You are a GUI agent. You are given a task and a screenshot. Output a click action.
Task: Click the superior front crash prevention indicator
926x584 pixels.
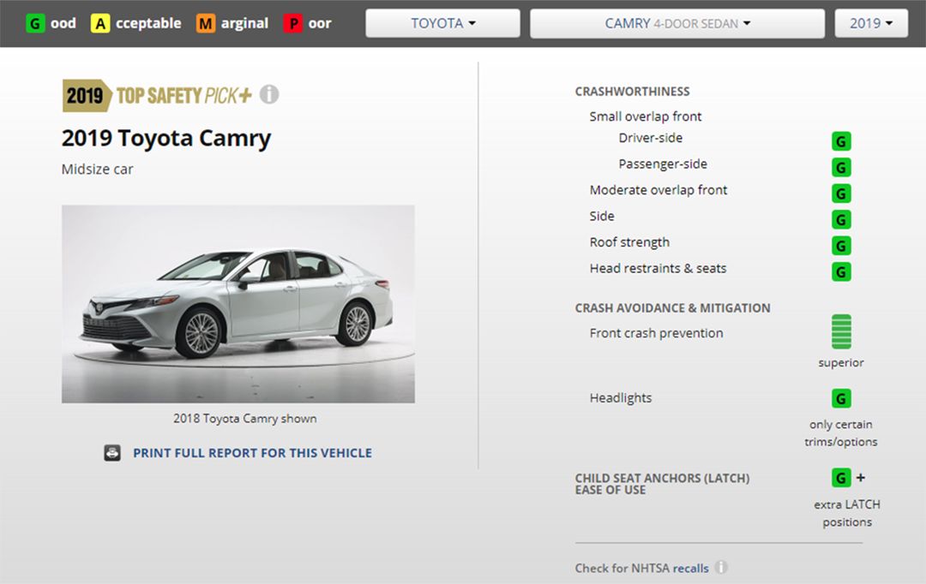pos(841,332)
